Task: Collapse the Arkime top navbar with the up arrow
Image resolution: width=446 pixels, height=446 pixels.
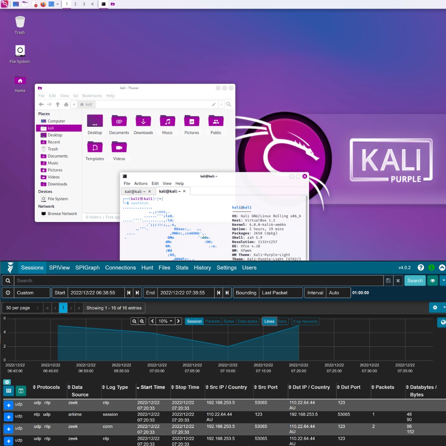Action: (x=442, y=268)
